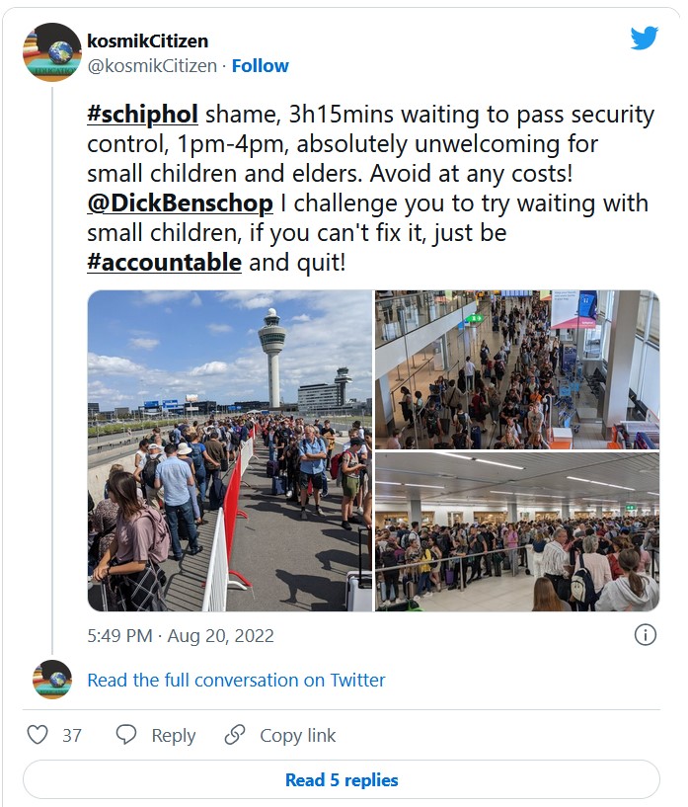Read the full conversation on Twitter
The width and height of the screenshot is (688, 807).
point(236,680)
